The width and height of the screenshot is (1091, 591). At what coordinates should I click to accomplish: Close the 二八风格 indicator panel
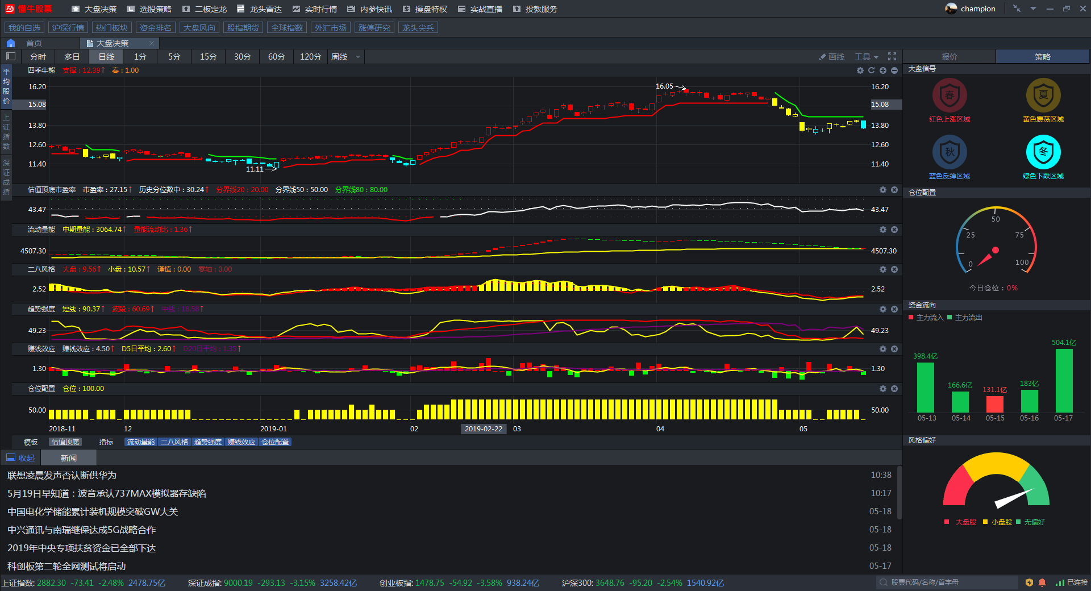click(x=894, y=269)
